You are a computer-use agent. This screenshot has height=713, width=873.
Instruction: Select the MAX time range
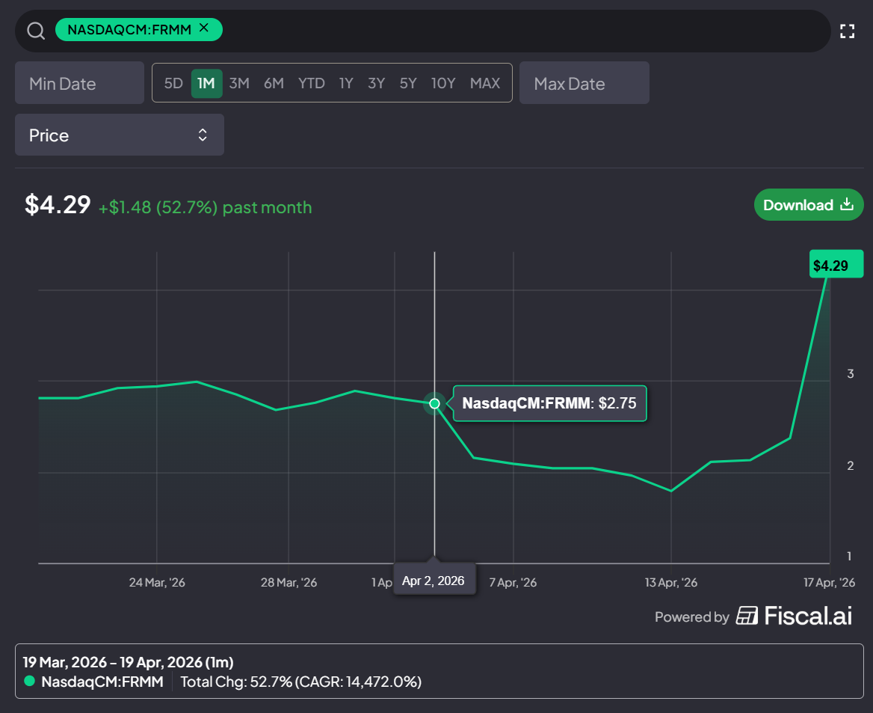pos(485,83)
